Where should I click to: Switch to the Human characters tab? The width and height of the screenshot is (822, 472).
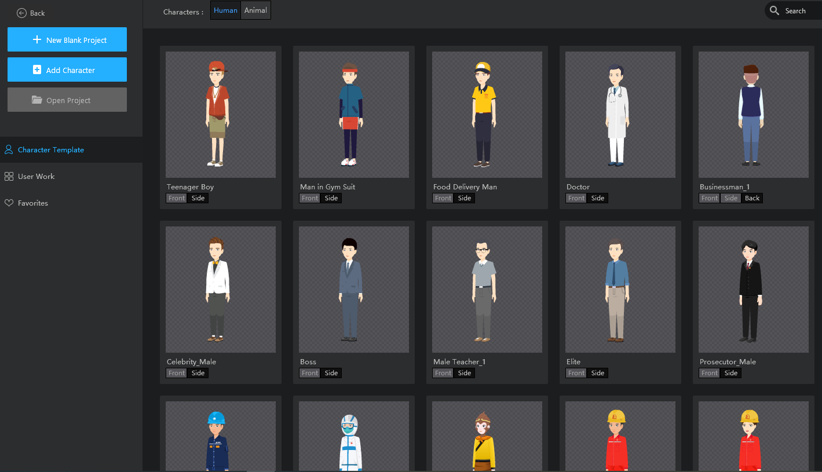225,10
